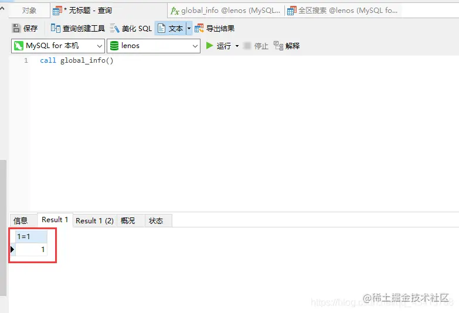Click the 1=1 column header
Screen dimensions: 459x313
pyautogui.click(x=31, y=237)
